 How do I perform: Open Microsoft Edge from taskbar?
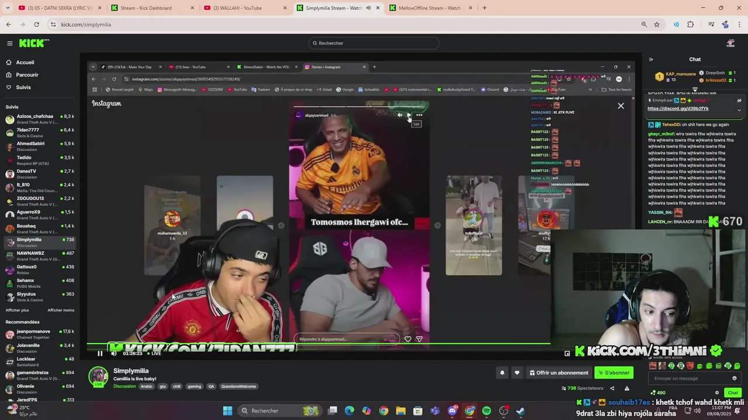[349, 411]
